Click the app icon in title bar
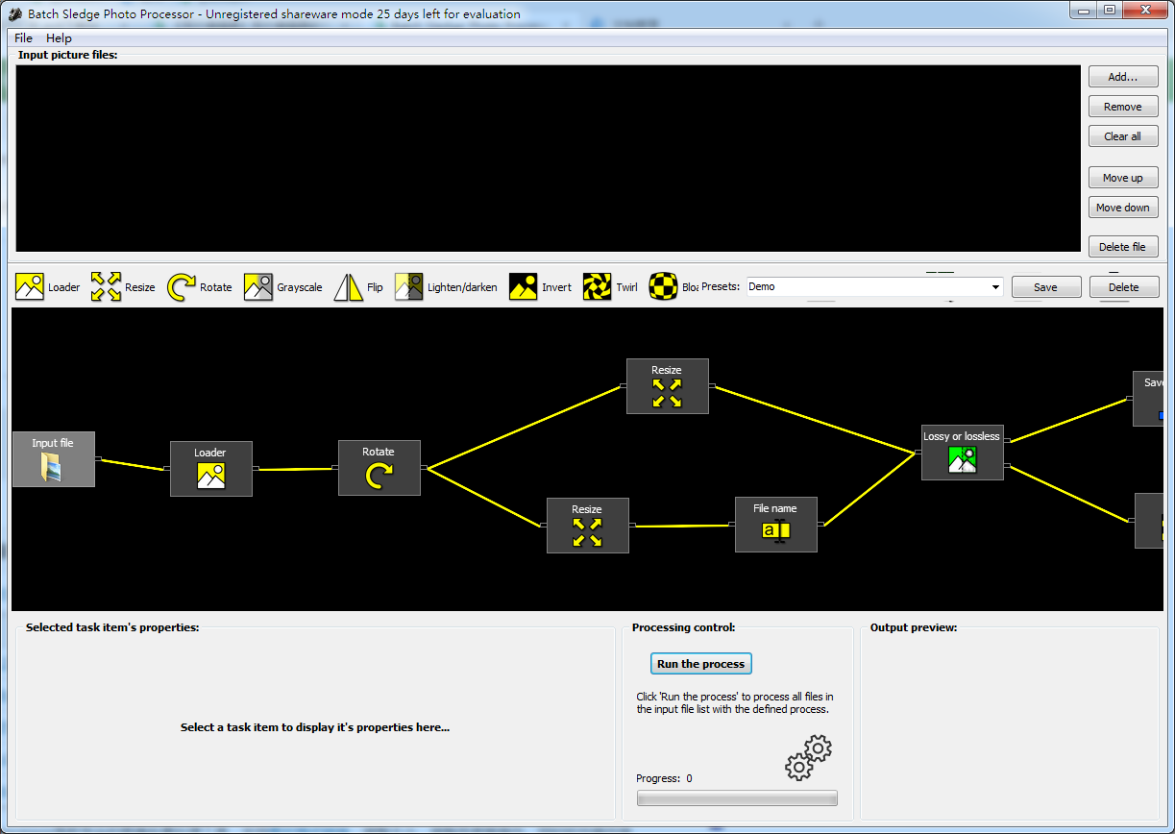The width and height of the screenshot is (1175, 834). click(x=14, y=13)
